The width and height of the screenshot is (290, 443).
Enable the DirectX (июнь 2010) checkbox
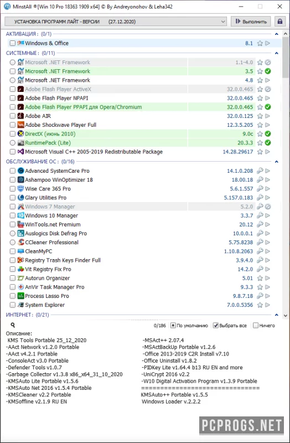[12, 134]
